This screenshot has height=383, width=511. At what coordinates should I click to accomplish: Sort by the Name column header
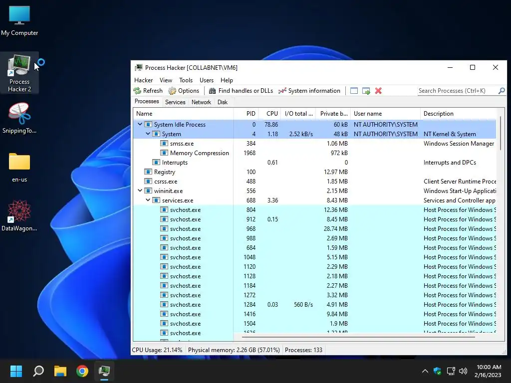coord(184,114)
